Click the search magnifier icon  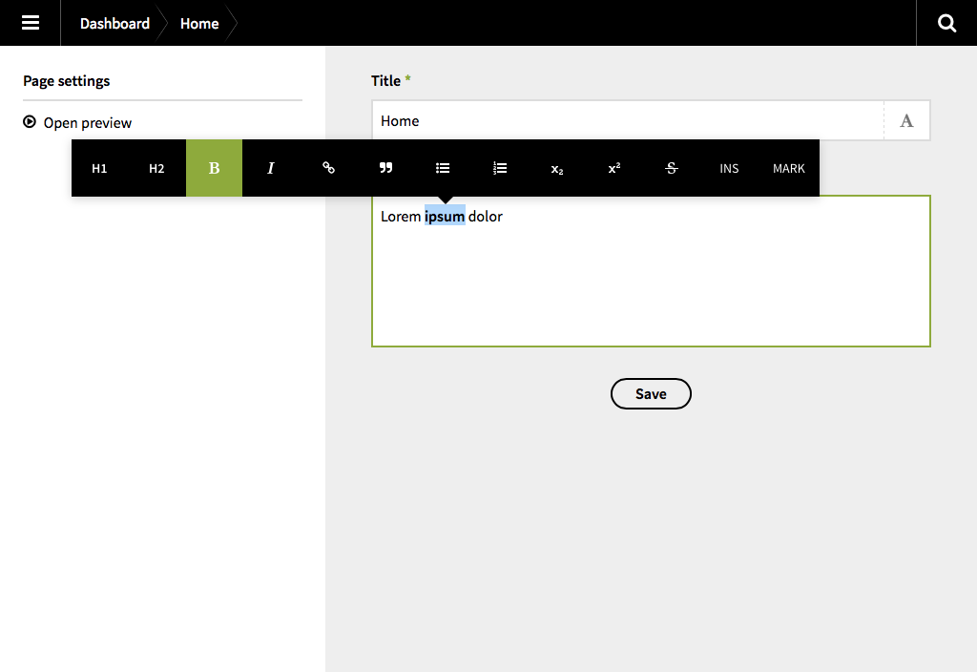[x=946, y=23]
